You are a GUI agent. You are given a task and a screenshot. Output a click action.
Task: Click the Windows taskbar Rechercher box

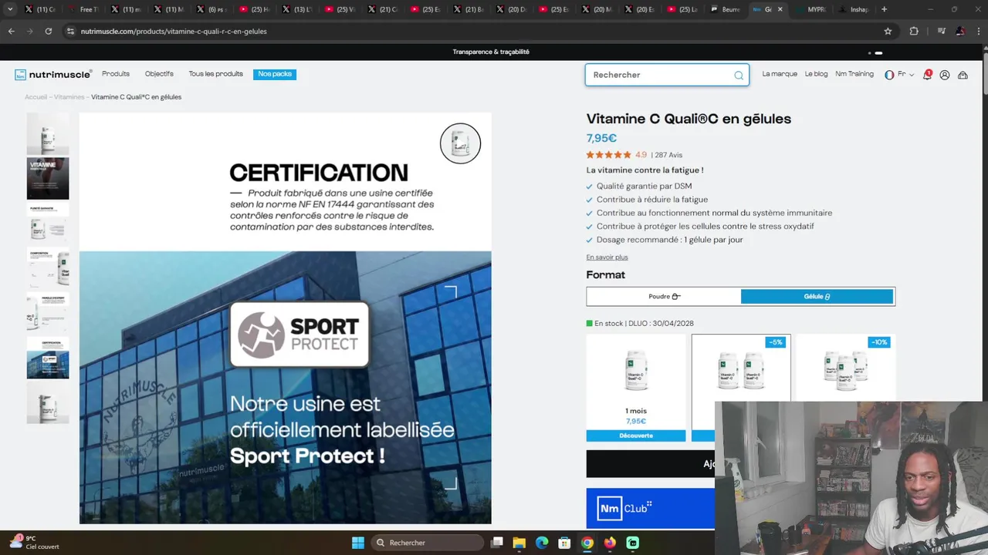click(426, 543)
